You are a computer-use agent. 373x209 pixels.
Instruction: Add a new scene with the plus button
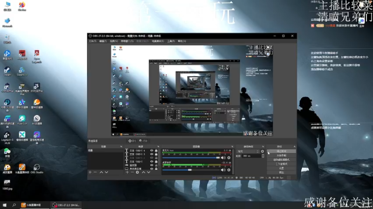pos(90,172)
